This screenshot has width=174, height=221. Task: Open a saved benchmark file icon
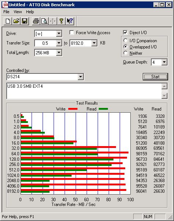[16, 21]
